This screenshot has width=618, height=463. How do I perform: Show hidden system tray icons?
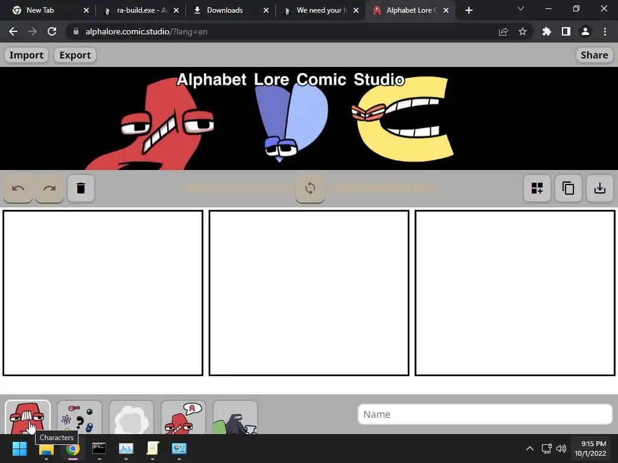click(x=530, y=449)
